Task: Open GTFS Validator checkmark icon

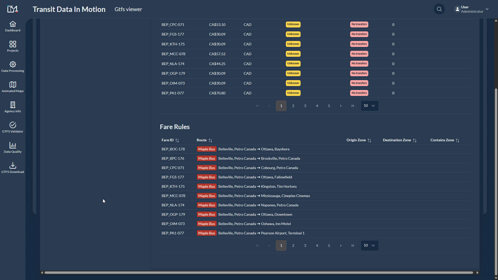Action: pos(12,125)
